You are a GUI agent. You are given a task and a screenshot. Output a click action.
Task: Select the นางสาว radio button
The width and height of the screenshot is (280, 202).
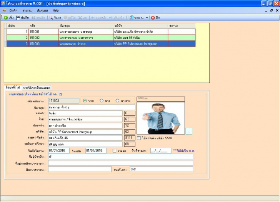pyautogui.click(x=118, y=101)
